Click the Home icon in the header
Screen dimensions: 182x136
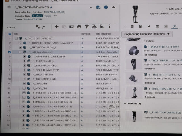pos(9,7)
